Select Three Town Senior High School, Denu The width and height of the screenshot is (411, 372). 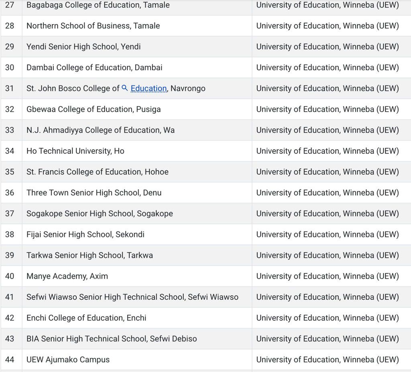pyautogui.click(x=94, y=193)
